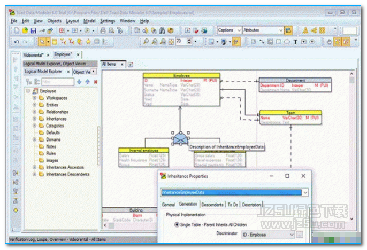This screenshot has height=250, width=367.
Task: Redo the last undone action
Action: coord(25,42)
